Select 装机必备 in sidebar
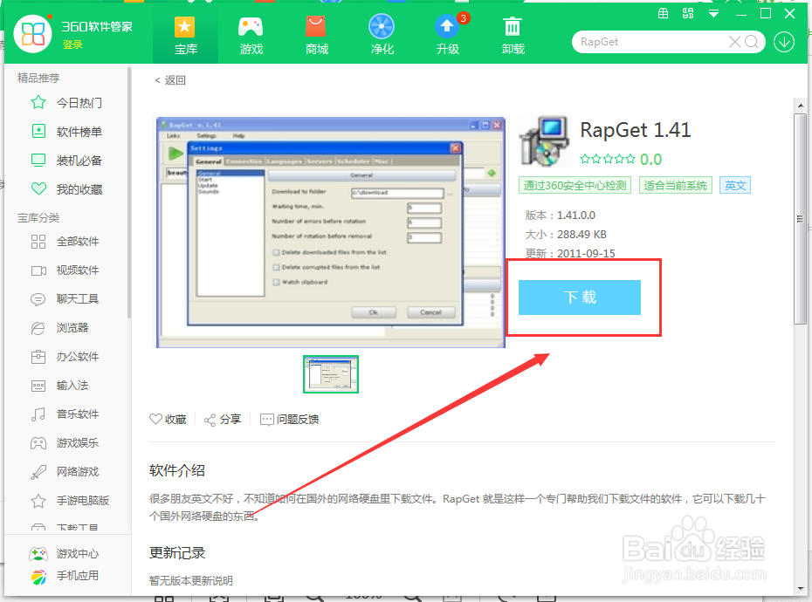 click(x=65, y=161)
